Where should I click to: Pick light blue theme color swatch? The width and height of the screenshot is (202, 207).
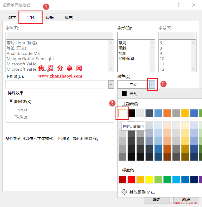[x=158, y=113]
